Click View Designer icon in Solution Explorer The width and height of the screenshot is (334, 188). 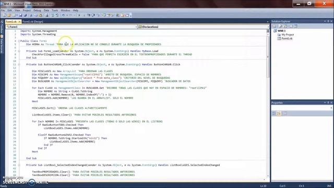295,26
